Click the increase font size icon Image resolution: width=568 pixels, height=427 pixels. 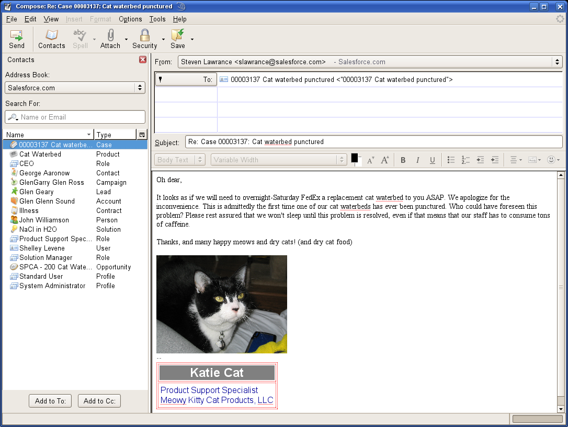pos(385,160)
